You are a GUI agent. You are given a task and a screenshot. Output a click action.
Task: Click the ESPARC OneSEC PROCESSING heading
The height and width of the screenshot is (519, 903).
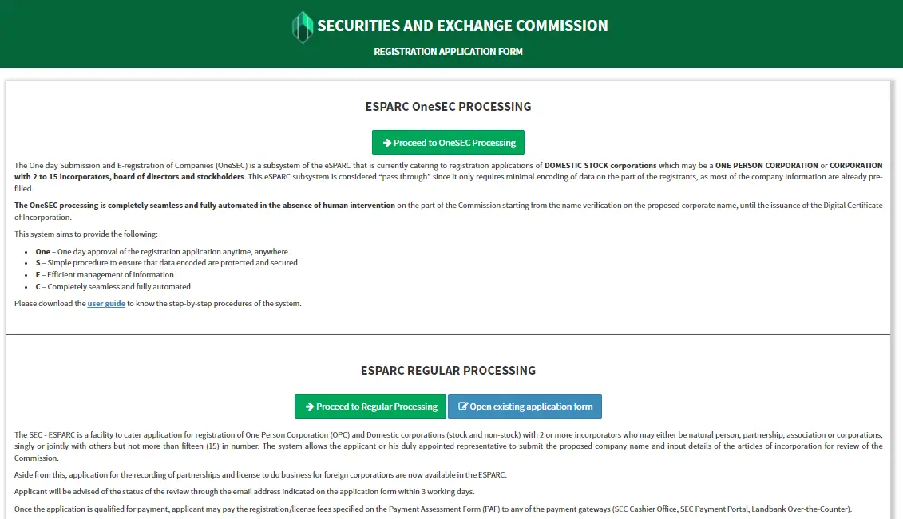click(448, 106)
